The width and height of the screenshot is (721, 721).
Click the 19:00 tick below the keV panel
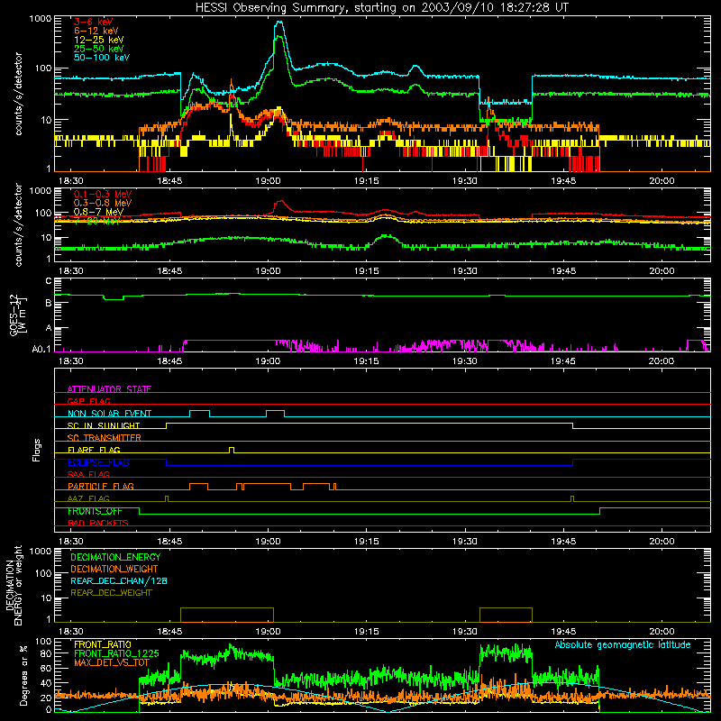point(268,181)
